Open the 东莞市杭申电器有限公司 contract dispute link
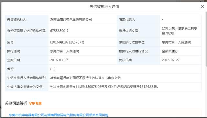Image resolution: width=207 pixels, height=118 pixels. coord(59,115)
